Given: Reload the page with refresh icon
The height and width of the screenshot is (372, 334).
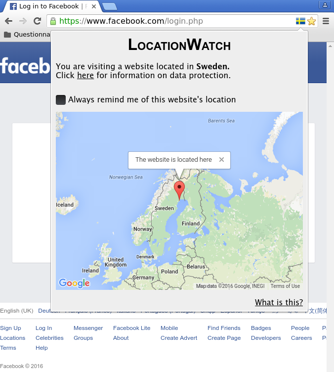Looking at the screenshot, I should 37,21.
